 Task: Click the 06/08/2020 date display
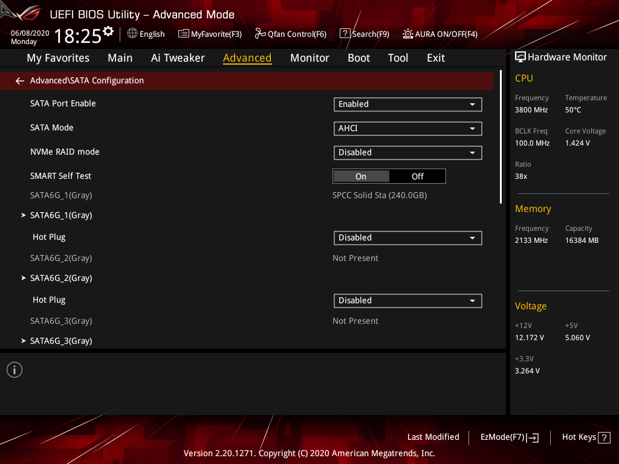pyautogui.click(x=30, y=33)
